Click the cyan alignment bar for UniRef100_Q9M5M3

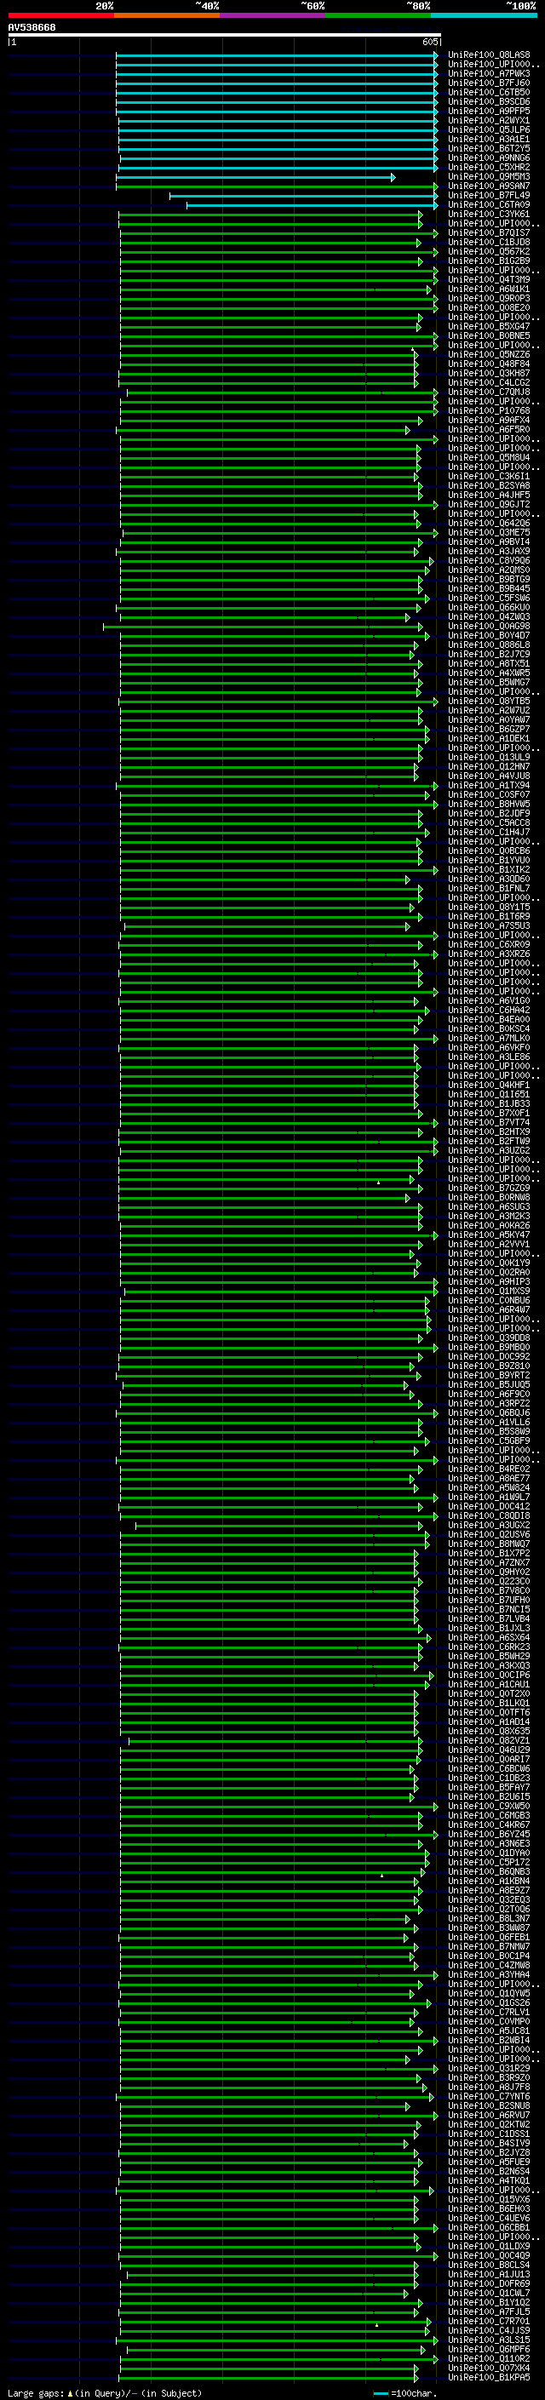256,177
